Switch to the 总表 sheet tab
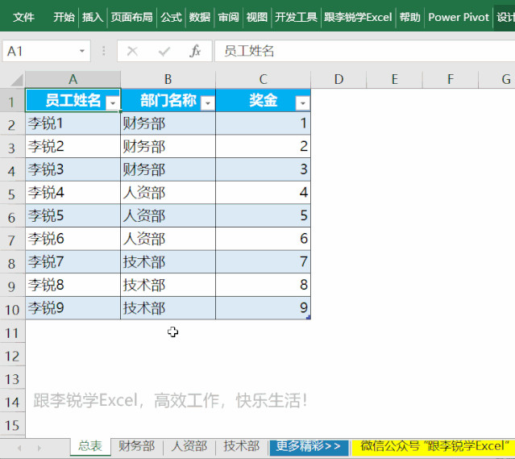The image size is (515, 459). (90, 447)
